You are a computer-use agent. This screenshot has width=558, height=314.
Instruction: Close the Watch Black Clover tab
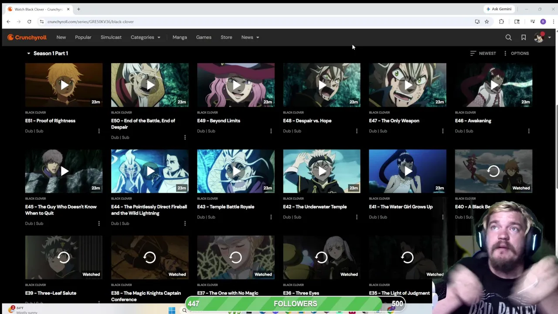click(x=68, y=9)
